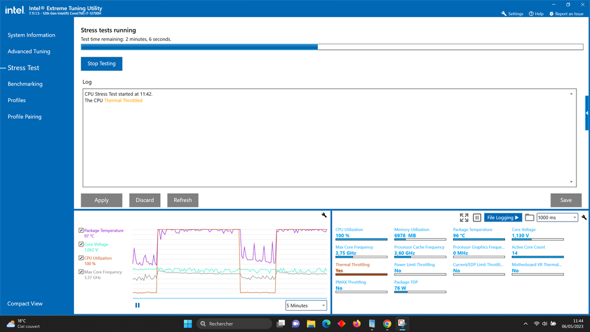Start File Logging
Screen dimensions: 590x332
503,217
